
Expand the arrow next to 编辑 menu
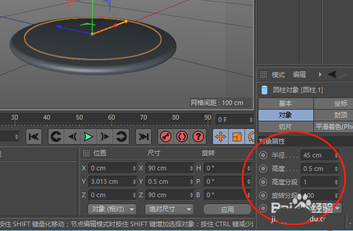tap(320, 74)
